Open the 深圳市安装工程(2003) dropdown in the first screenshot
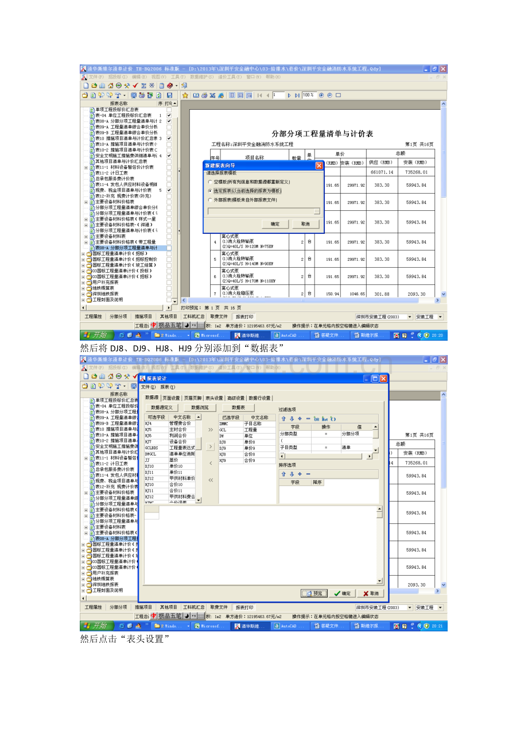The width and height of the screenshot is (528, 748). click(410, 317)
